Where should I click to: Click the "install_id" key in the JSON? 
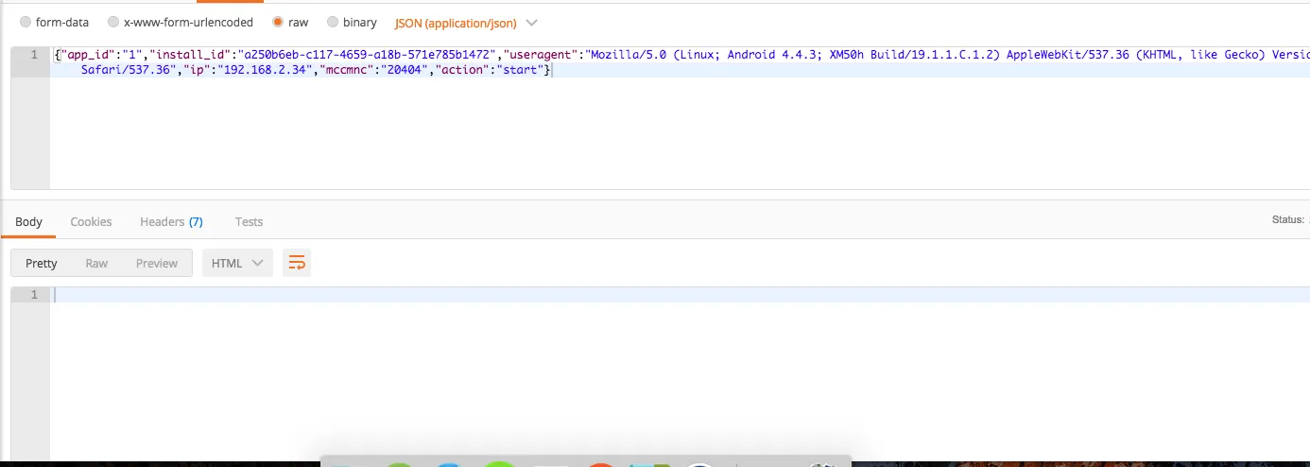click(x=192, y=54)
